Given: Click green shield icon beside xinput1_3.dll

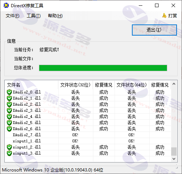Looking at the screenshot, I should [x=9, y=153].
